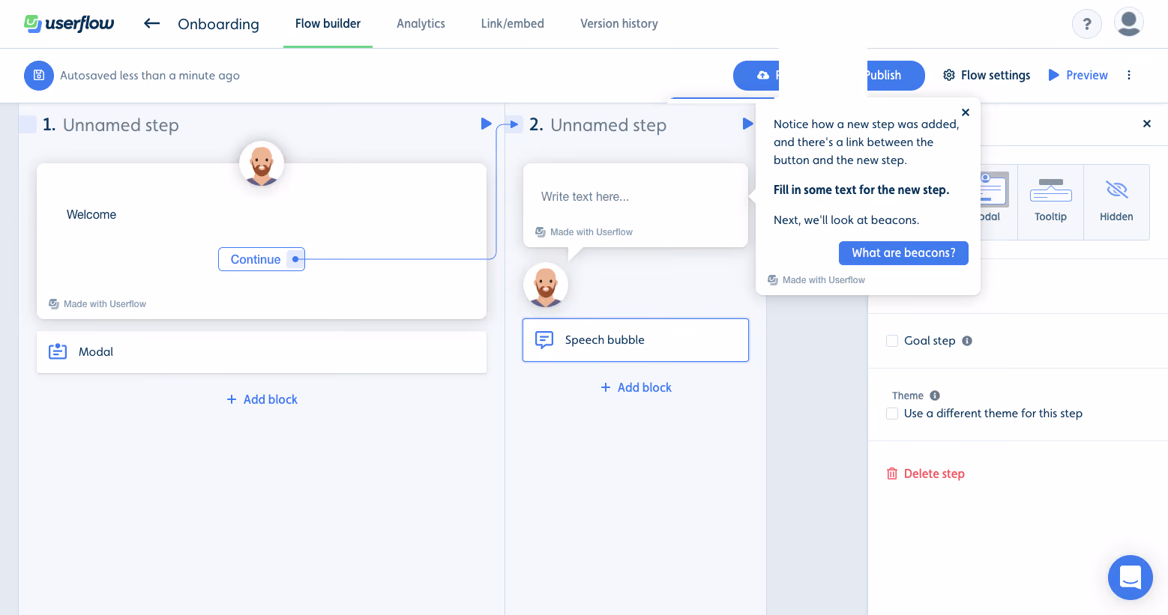Open the chat support bubble
This screenshot has height=615, width=1168.
pos(1130,578)
